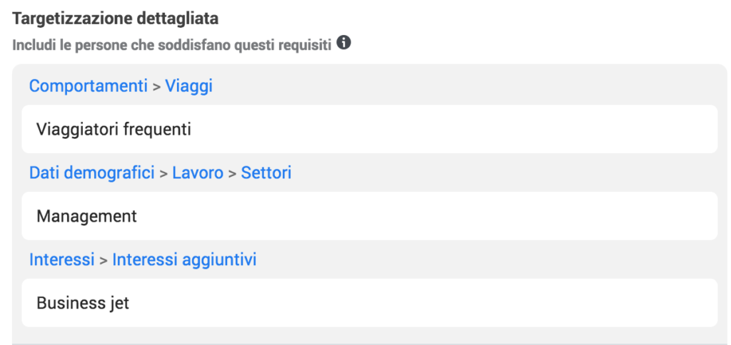
Task: Open the Lavoro breadcrumb link
Action: [x=198, y=172]
